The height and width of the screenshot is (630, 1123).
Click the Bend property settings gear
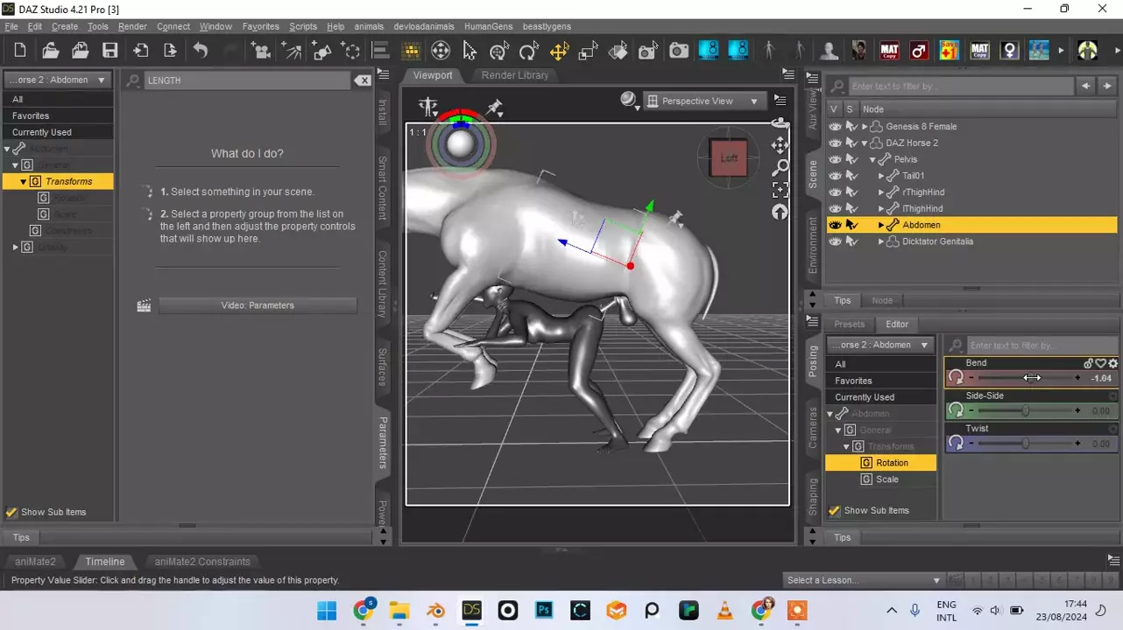pos(1112,363)
